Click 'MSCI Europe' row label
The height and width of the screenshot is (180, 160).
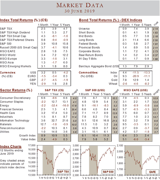pyautogui.click(x=8, y=59)
